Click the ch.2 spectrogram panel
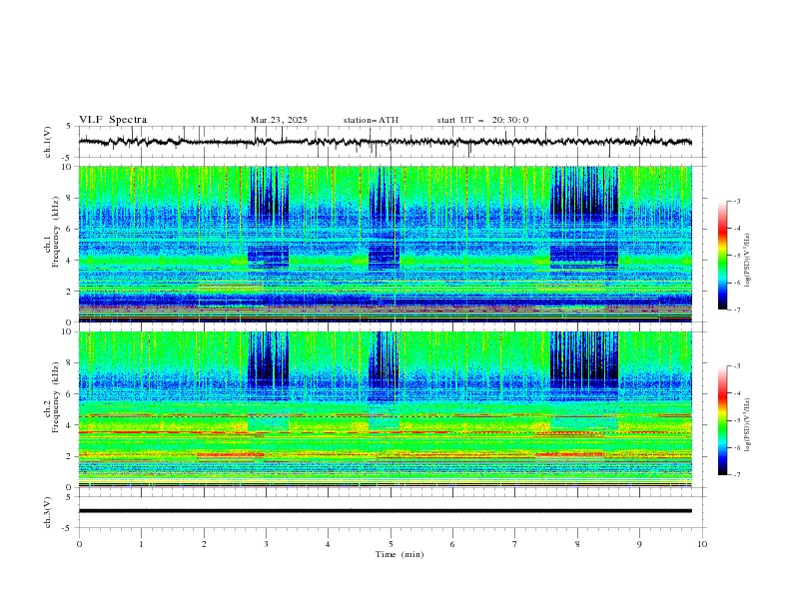This screenshot has height=611, width=791. pos(385,409)
